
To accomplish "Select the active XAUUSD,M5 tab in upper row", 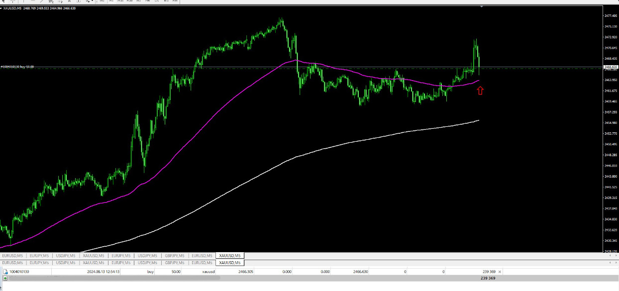I will point(230,256).
